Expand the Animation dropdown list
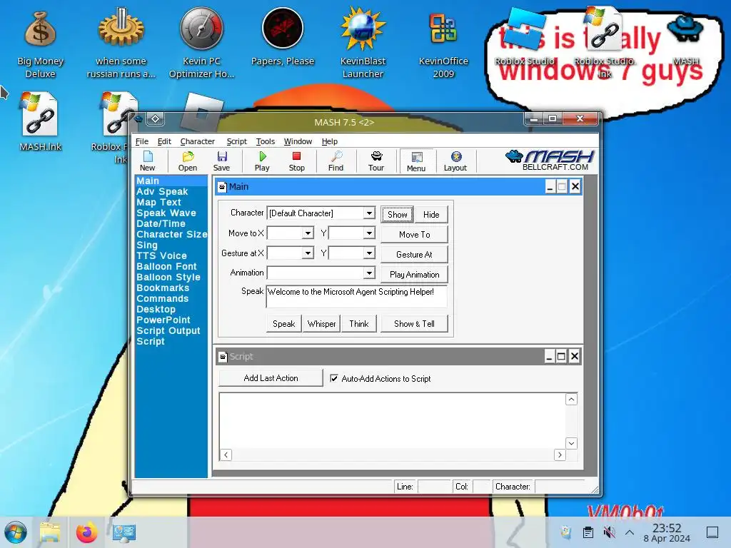731x548 pixels. pos(369,273)
